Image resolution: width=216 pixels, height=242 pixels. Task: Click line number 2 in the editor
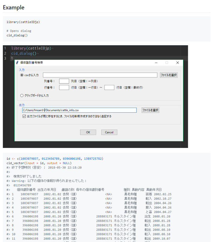5,53
